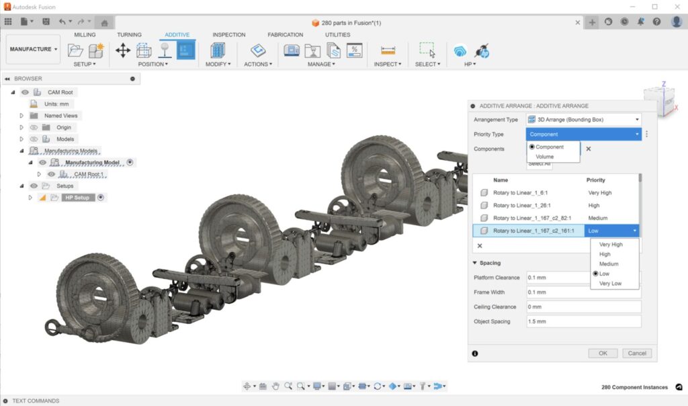The image size is (688, 406).
Task: Open the Inspection ribbon tab
Action: 228,35
